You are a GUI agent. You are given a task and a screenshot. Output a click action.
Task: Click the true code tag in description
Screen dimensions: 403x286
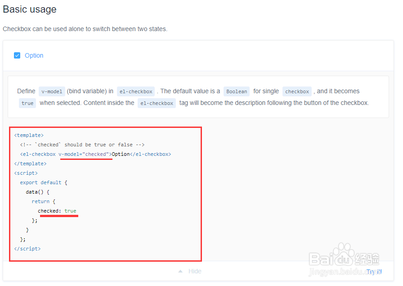(x=27, y=103)
